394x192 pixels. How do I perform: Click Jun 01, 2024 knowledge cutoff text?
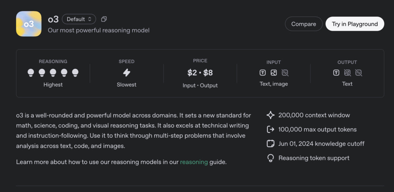point(321,144)
